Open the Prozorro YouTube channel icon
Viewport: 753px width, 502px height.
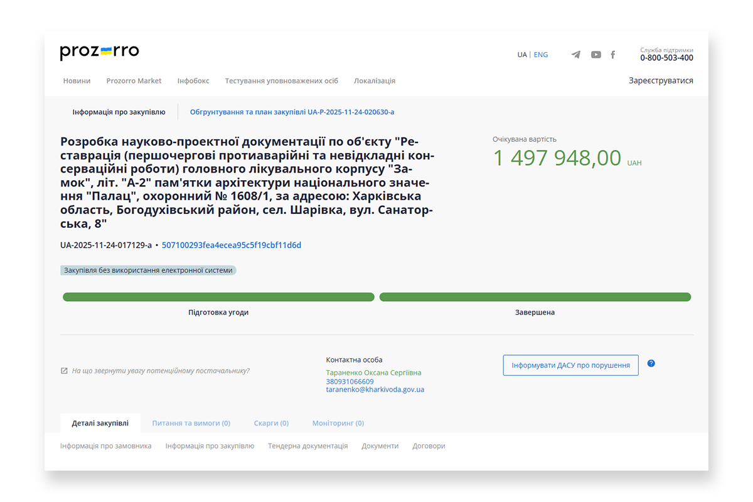595,55
